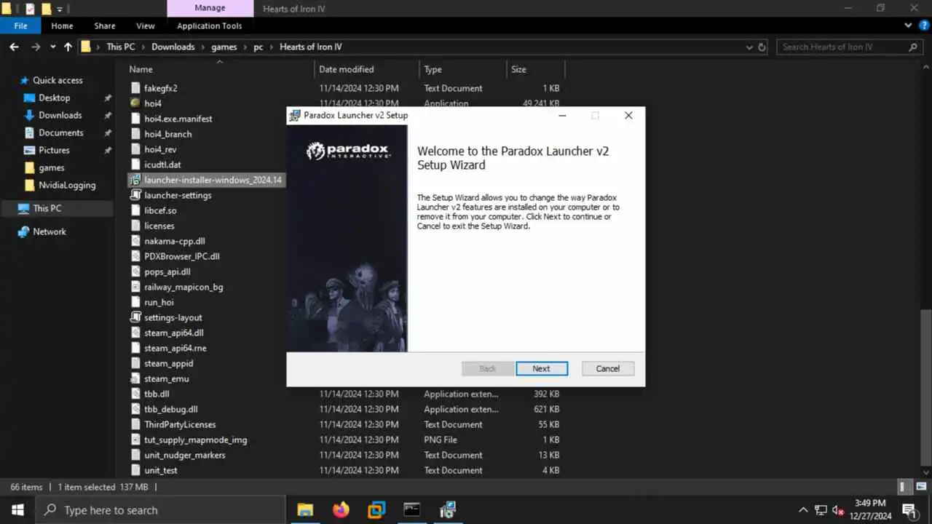The image size is (932, 524).
Task: Open games folder in navigation pane
Action: [x=52, y=167]
